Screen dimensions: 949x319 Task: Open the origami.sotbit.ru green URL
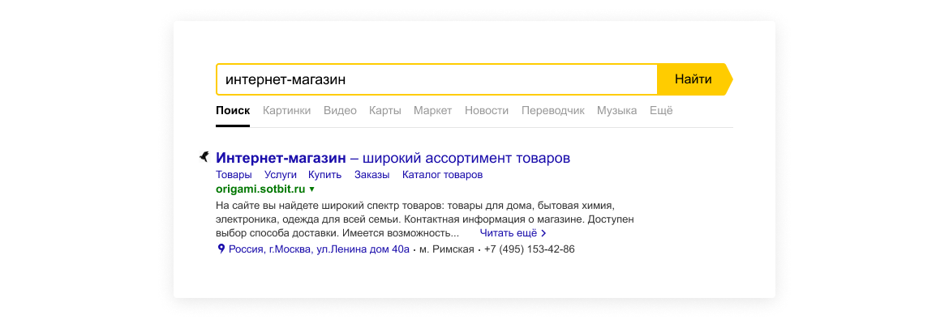[260, 189]
